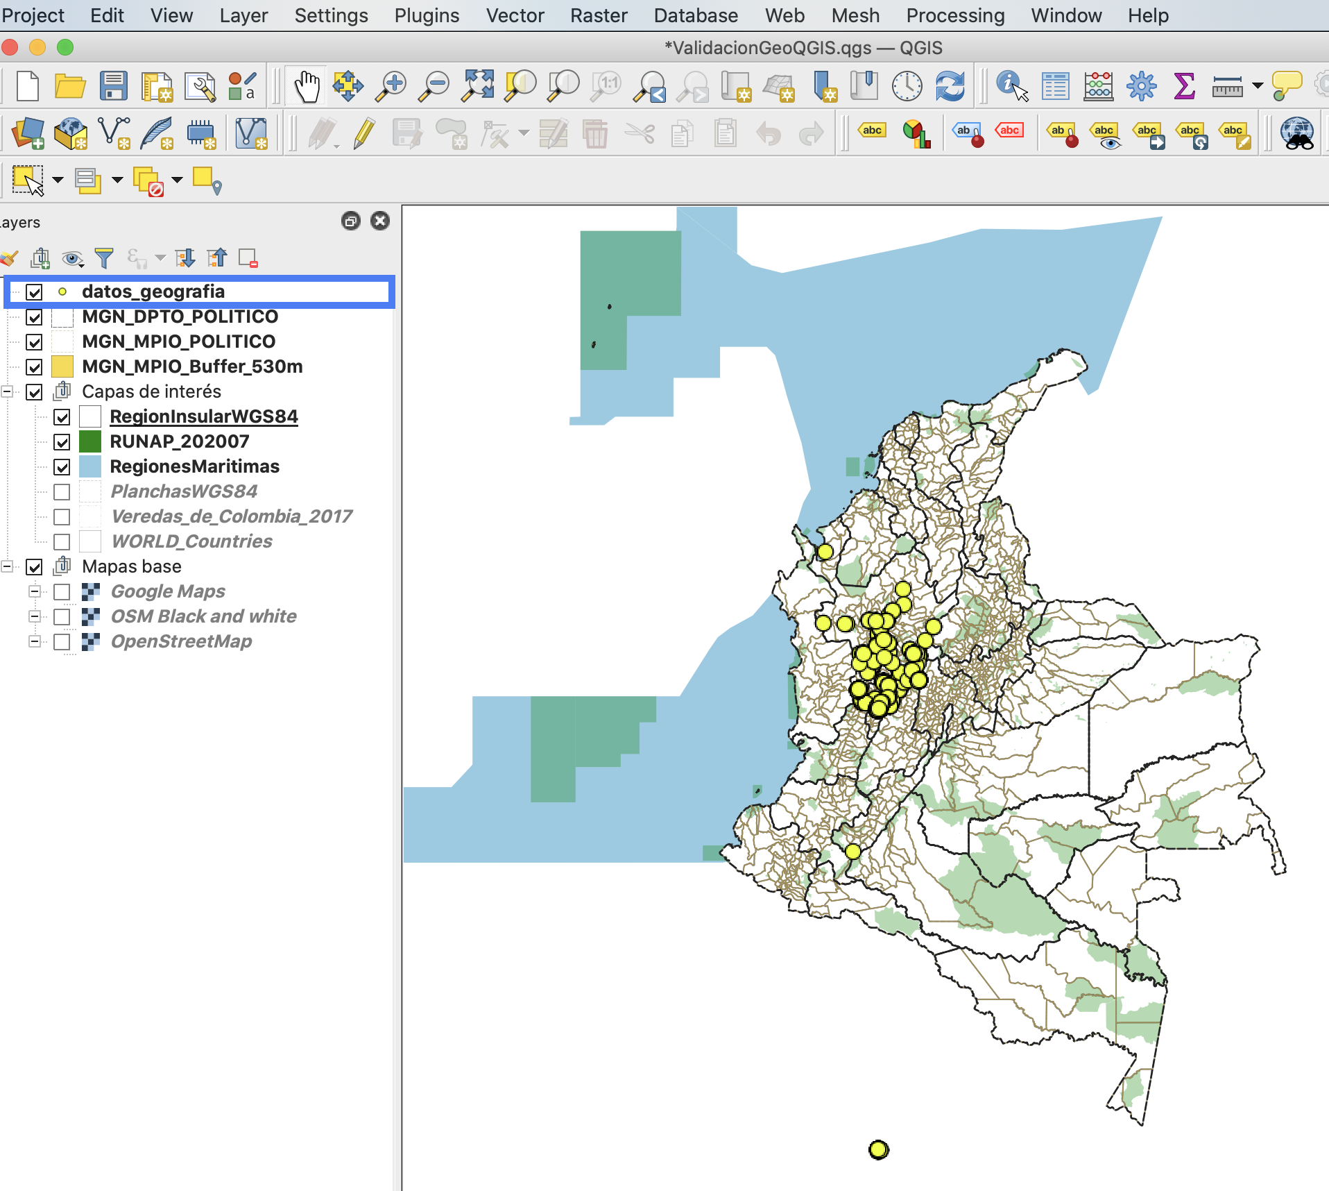
Task: Select the RegionInsularWGS84 layer name
Action: [203, 416]
